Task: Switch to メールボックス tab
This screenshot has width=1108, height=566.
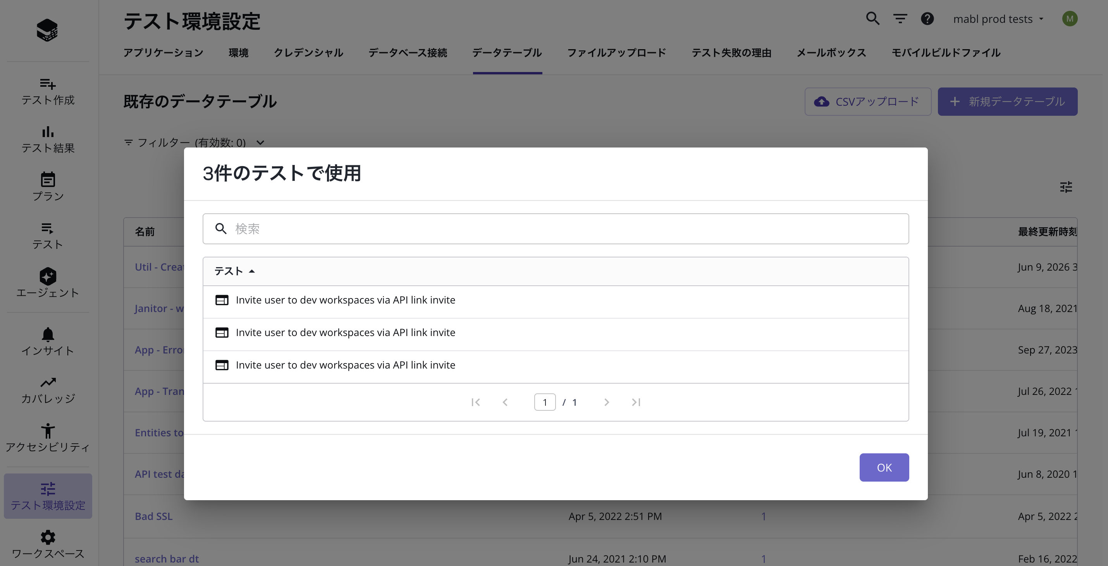Action: click(831, 53)
